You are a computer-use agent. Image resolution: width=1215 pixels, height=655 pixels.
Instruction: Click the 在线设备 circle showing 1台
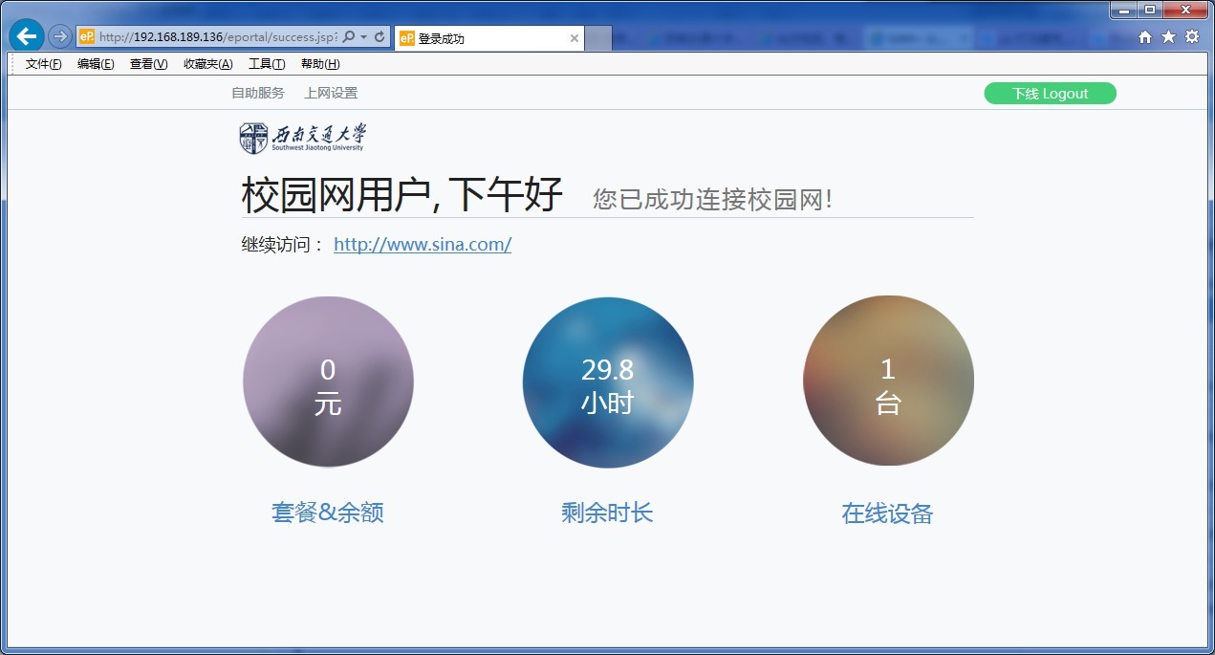pos(887,382)
